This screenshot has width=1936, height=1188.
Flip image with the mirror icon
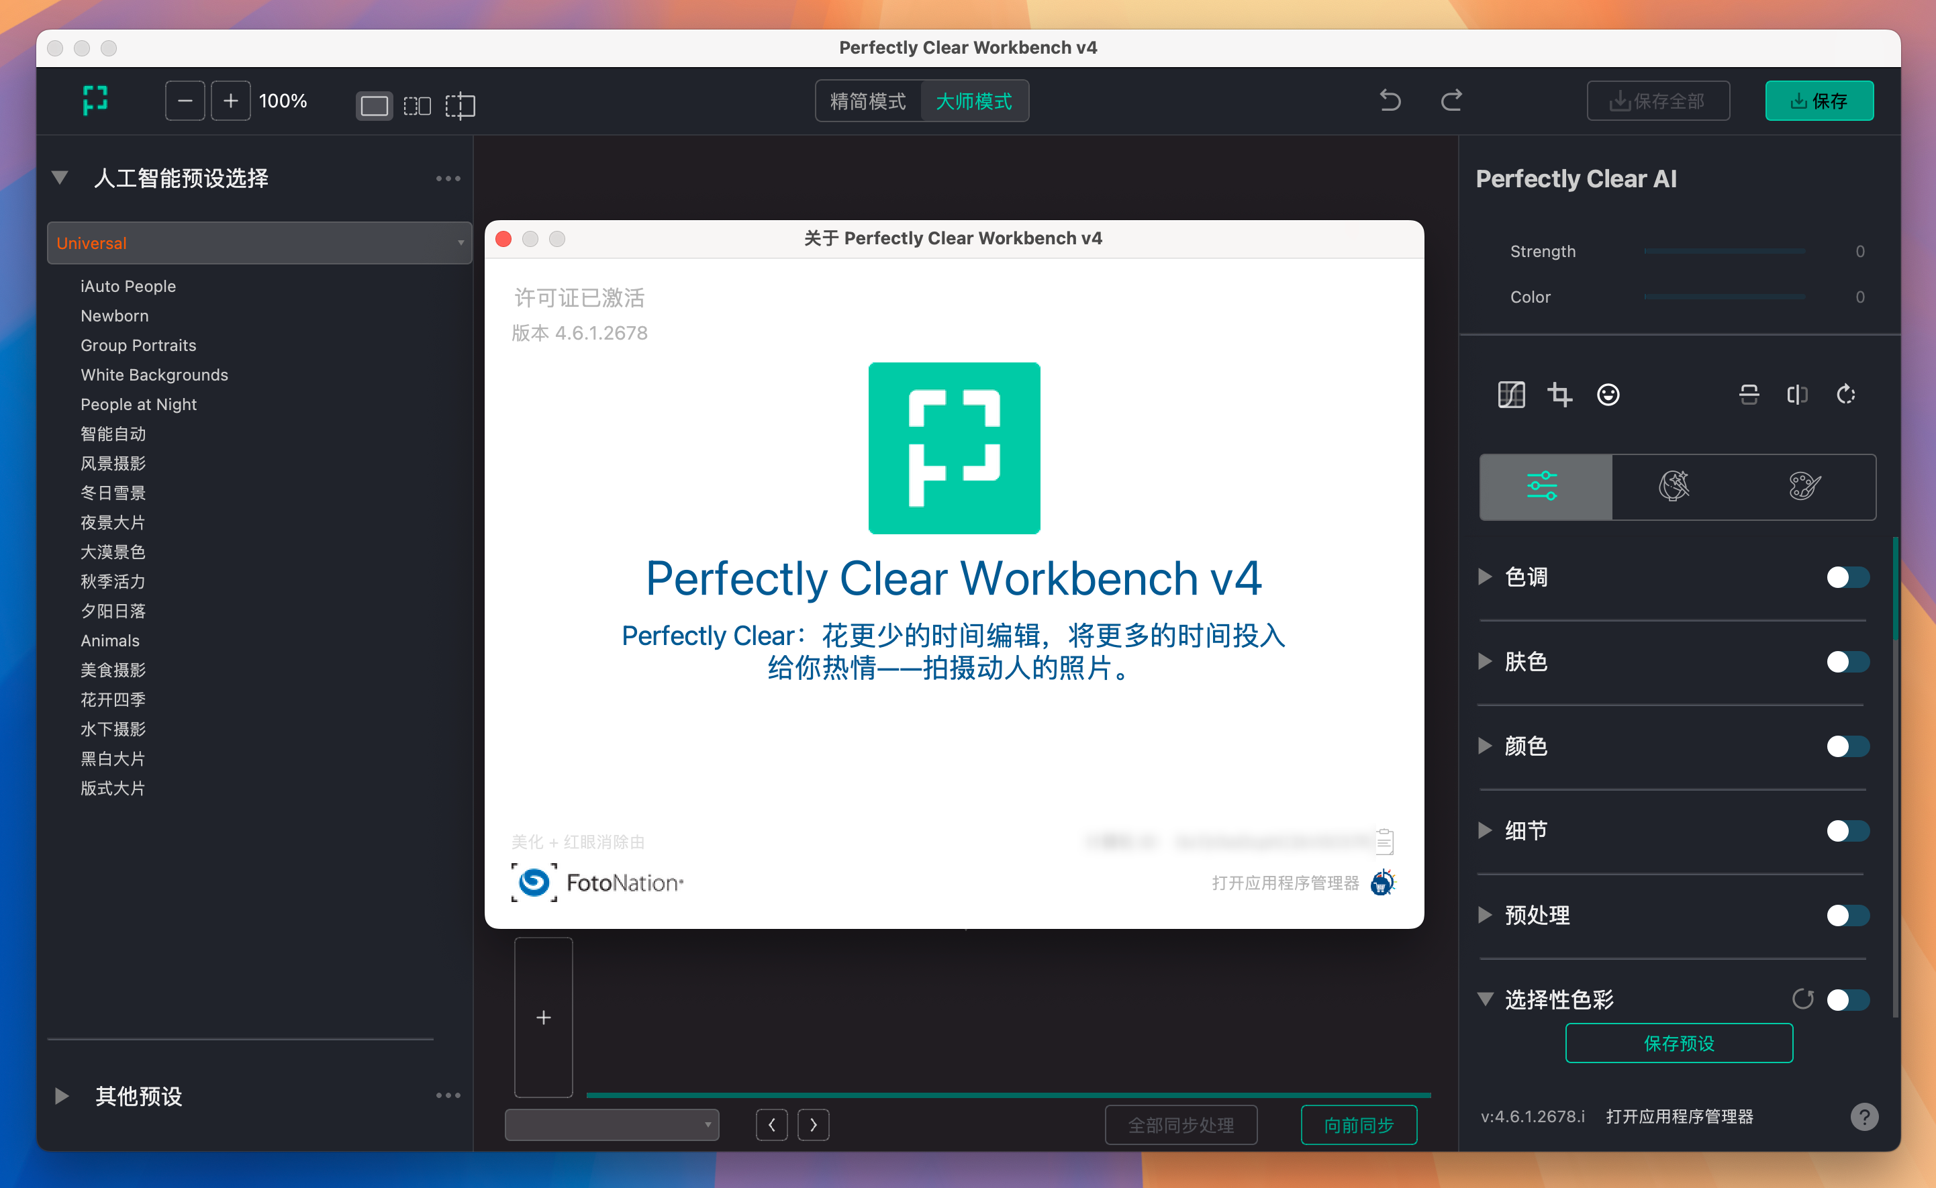click(x=1798, y=395)
